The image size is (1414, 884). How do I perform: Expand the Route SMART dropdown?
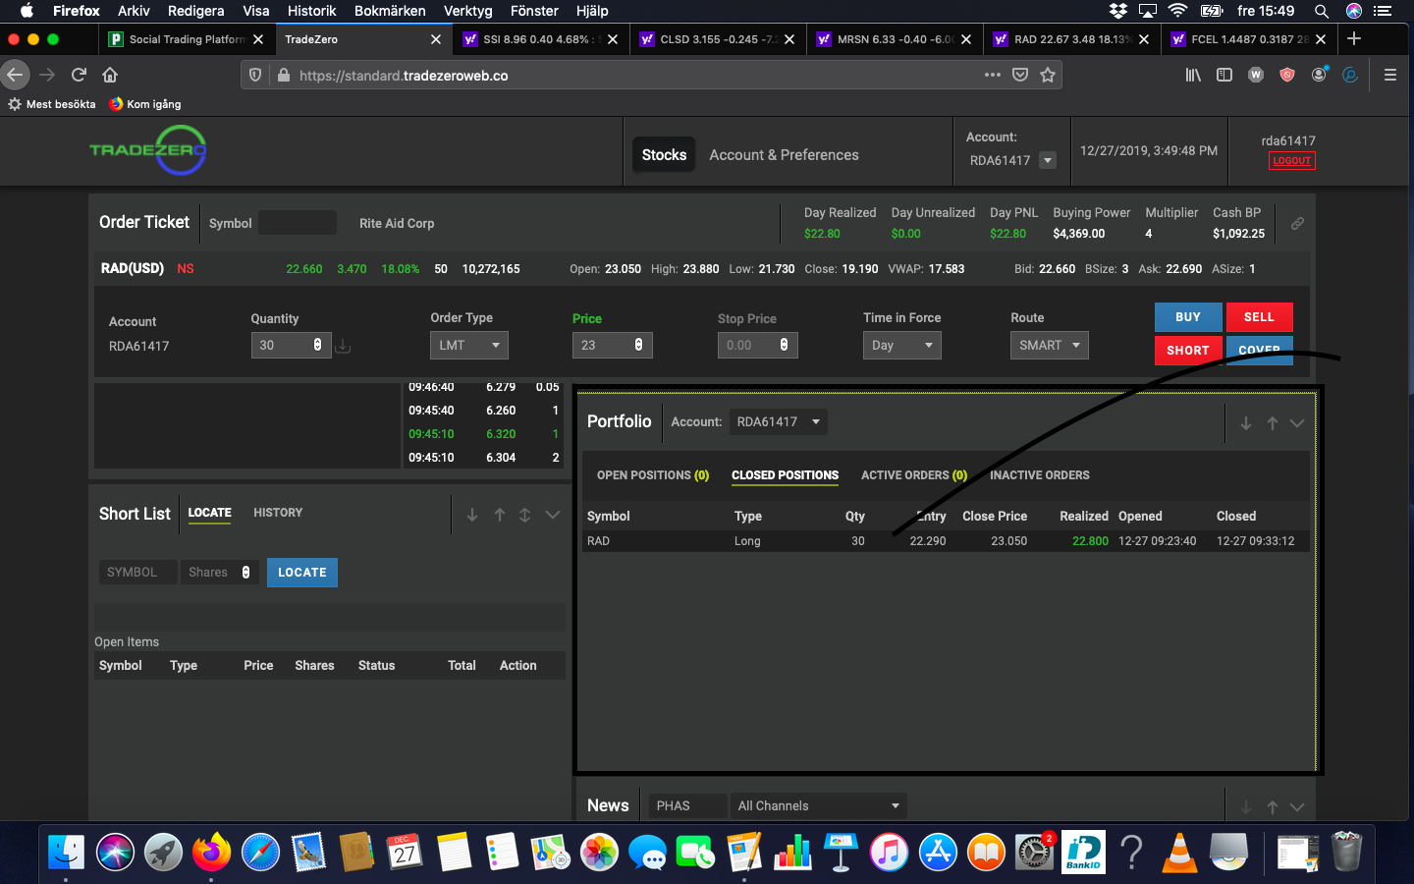1049,346
